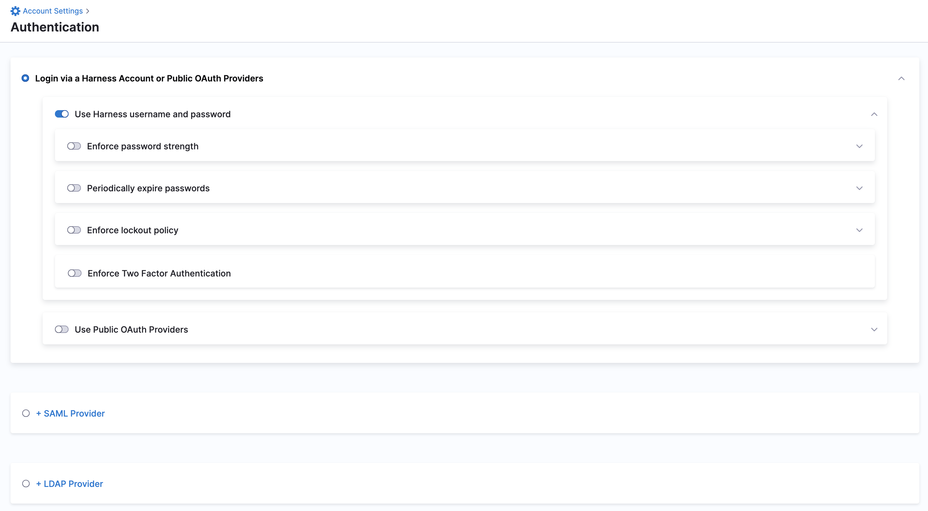Enable Use Public OAuth Providers toggle
The width and height of the screenshot is (928, 511).
62,330
